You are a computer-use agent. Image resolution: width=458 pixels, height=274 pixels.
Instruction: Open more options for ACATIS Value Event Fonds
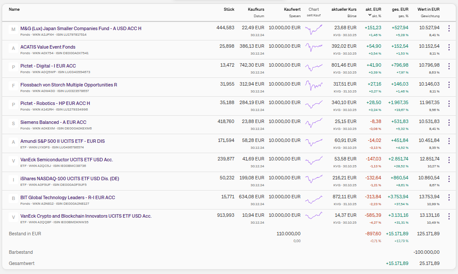[449, 48]
